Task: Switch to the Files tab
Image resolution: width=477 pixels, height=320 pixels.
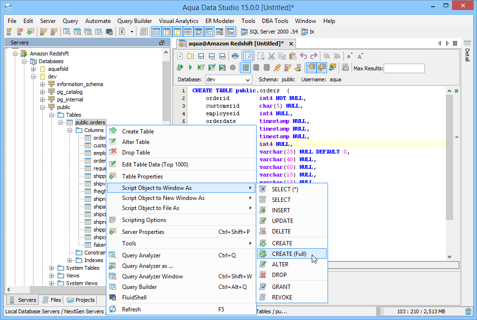Action: click(52, 300)
